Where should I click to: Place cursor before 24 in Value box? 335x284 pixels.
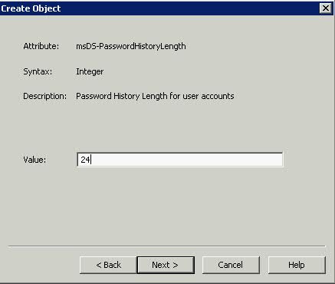[80, 160]
